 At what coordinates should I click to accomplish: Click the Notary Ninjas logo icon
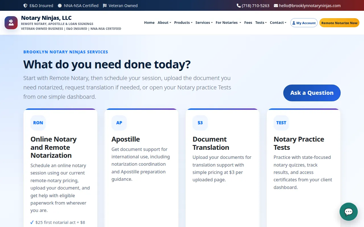[x=11, y=23]
